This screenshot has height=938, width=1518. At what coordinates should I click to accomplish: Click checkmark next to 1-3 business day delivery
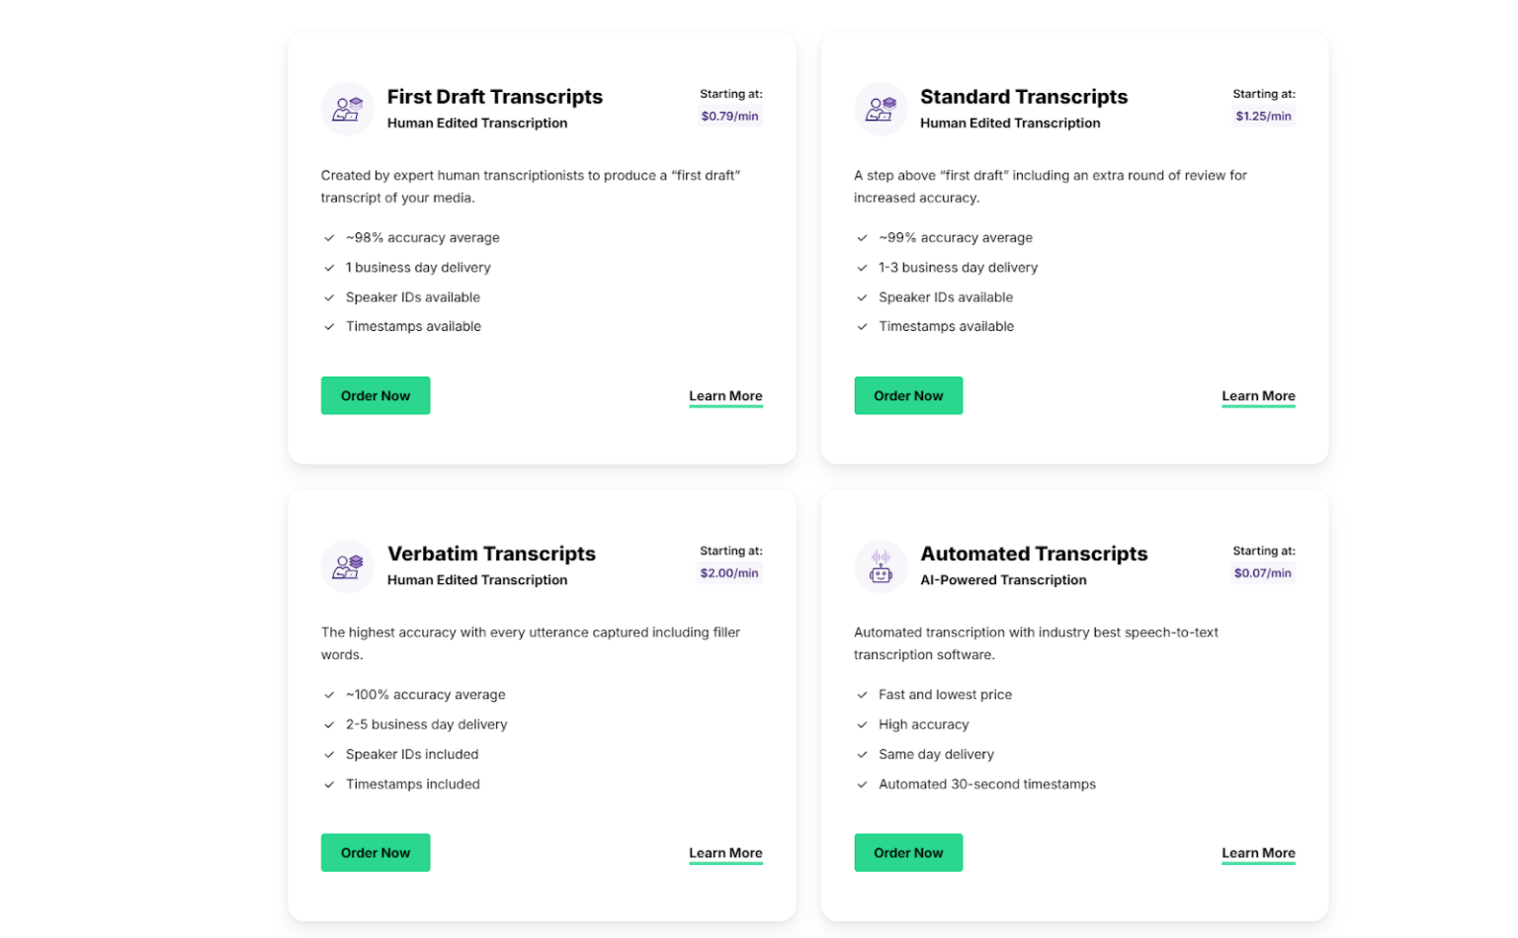pyautogui.click(x=861, y=268)
